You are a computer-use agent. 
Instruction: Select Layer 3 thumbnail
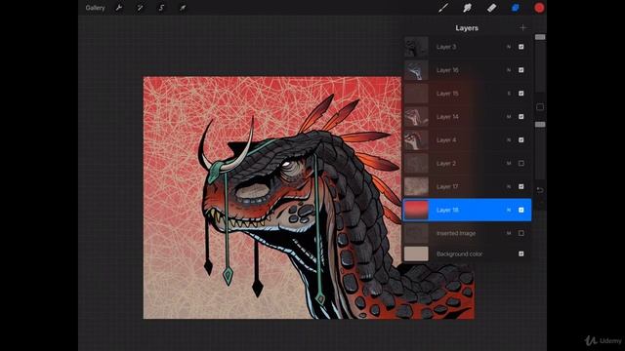(x=416, y=47)
